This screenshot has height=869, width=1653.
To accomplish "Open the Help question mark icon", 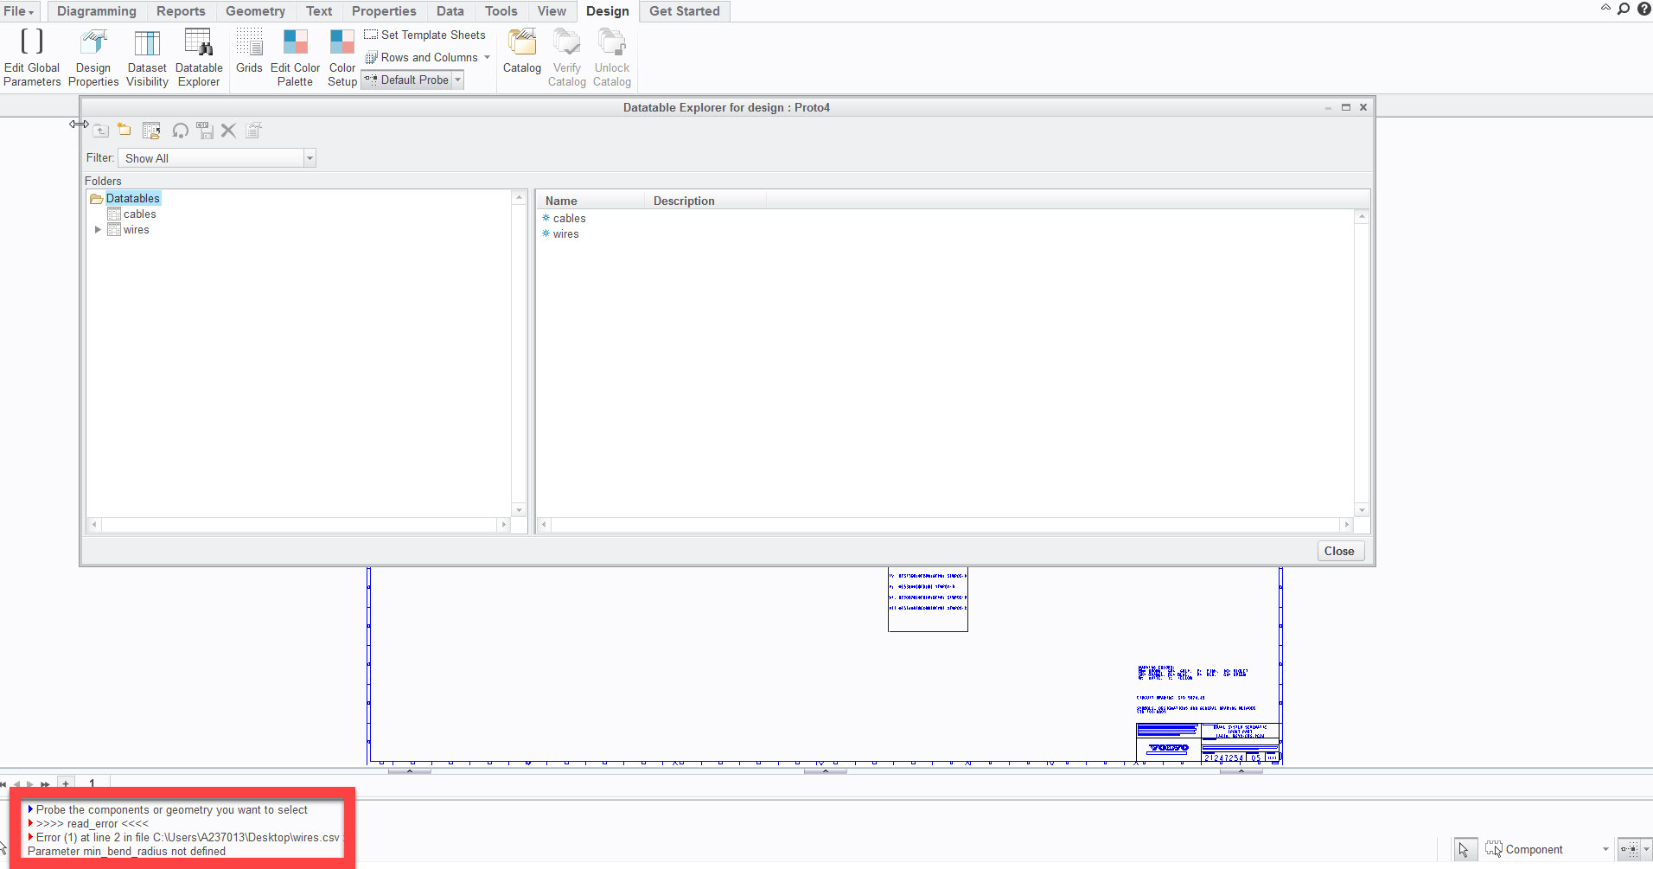I will coord(1643,9).
